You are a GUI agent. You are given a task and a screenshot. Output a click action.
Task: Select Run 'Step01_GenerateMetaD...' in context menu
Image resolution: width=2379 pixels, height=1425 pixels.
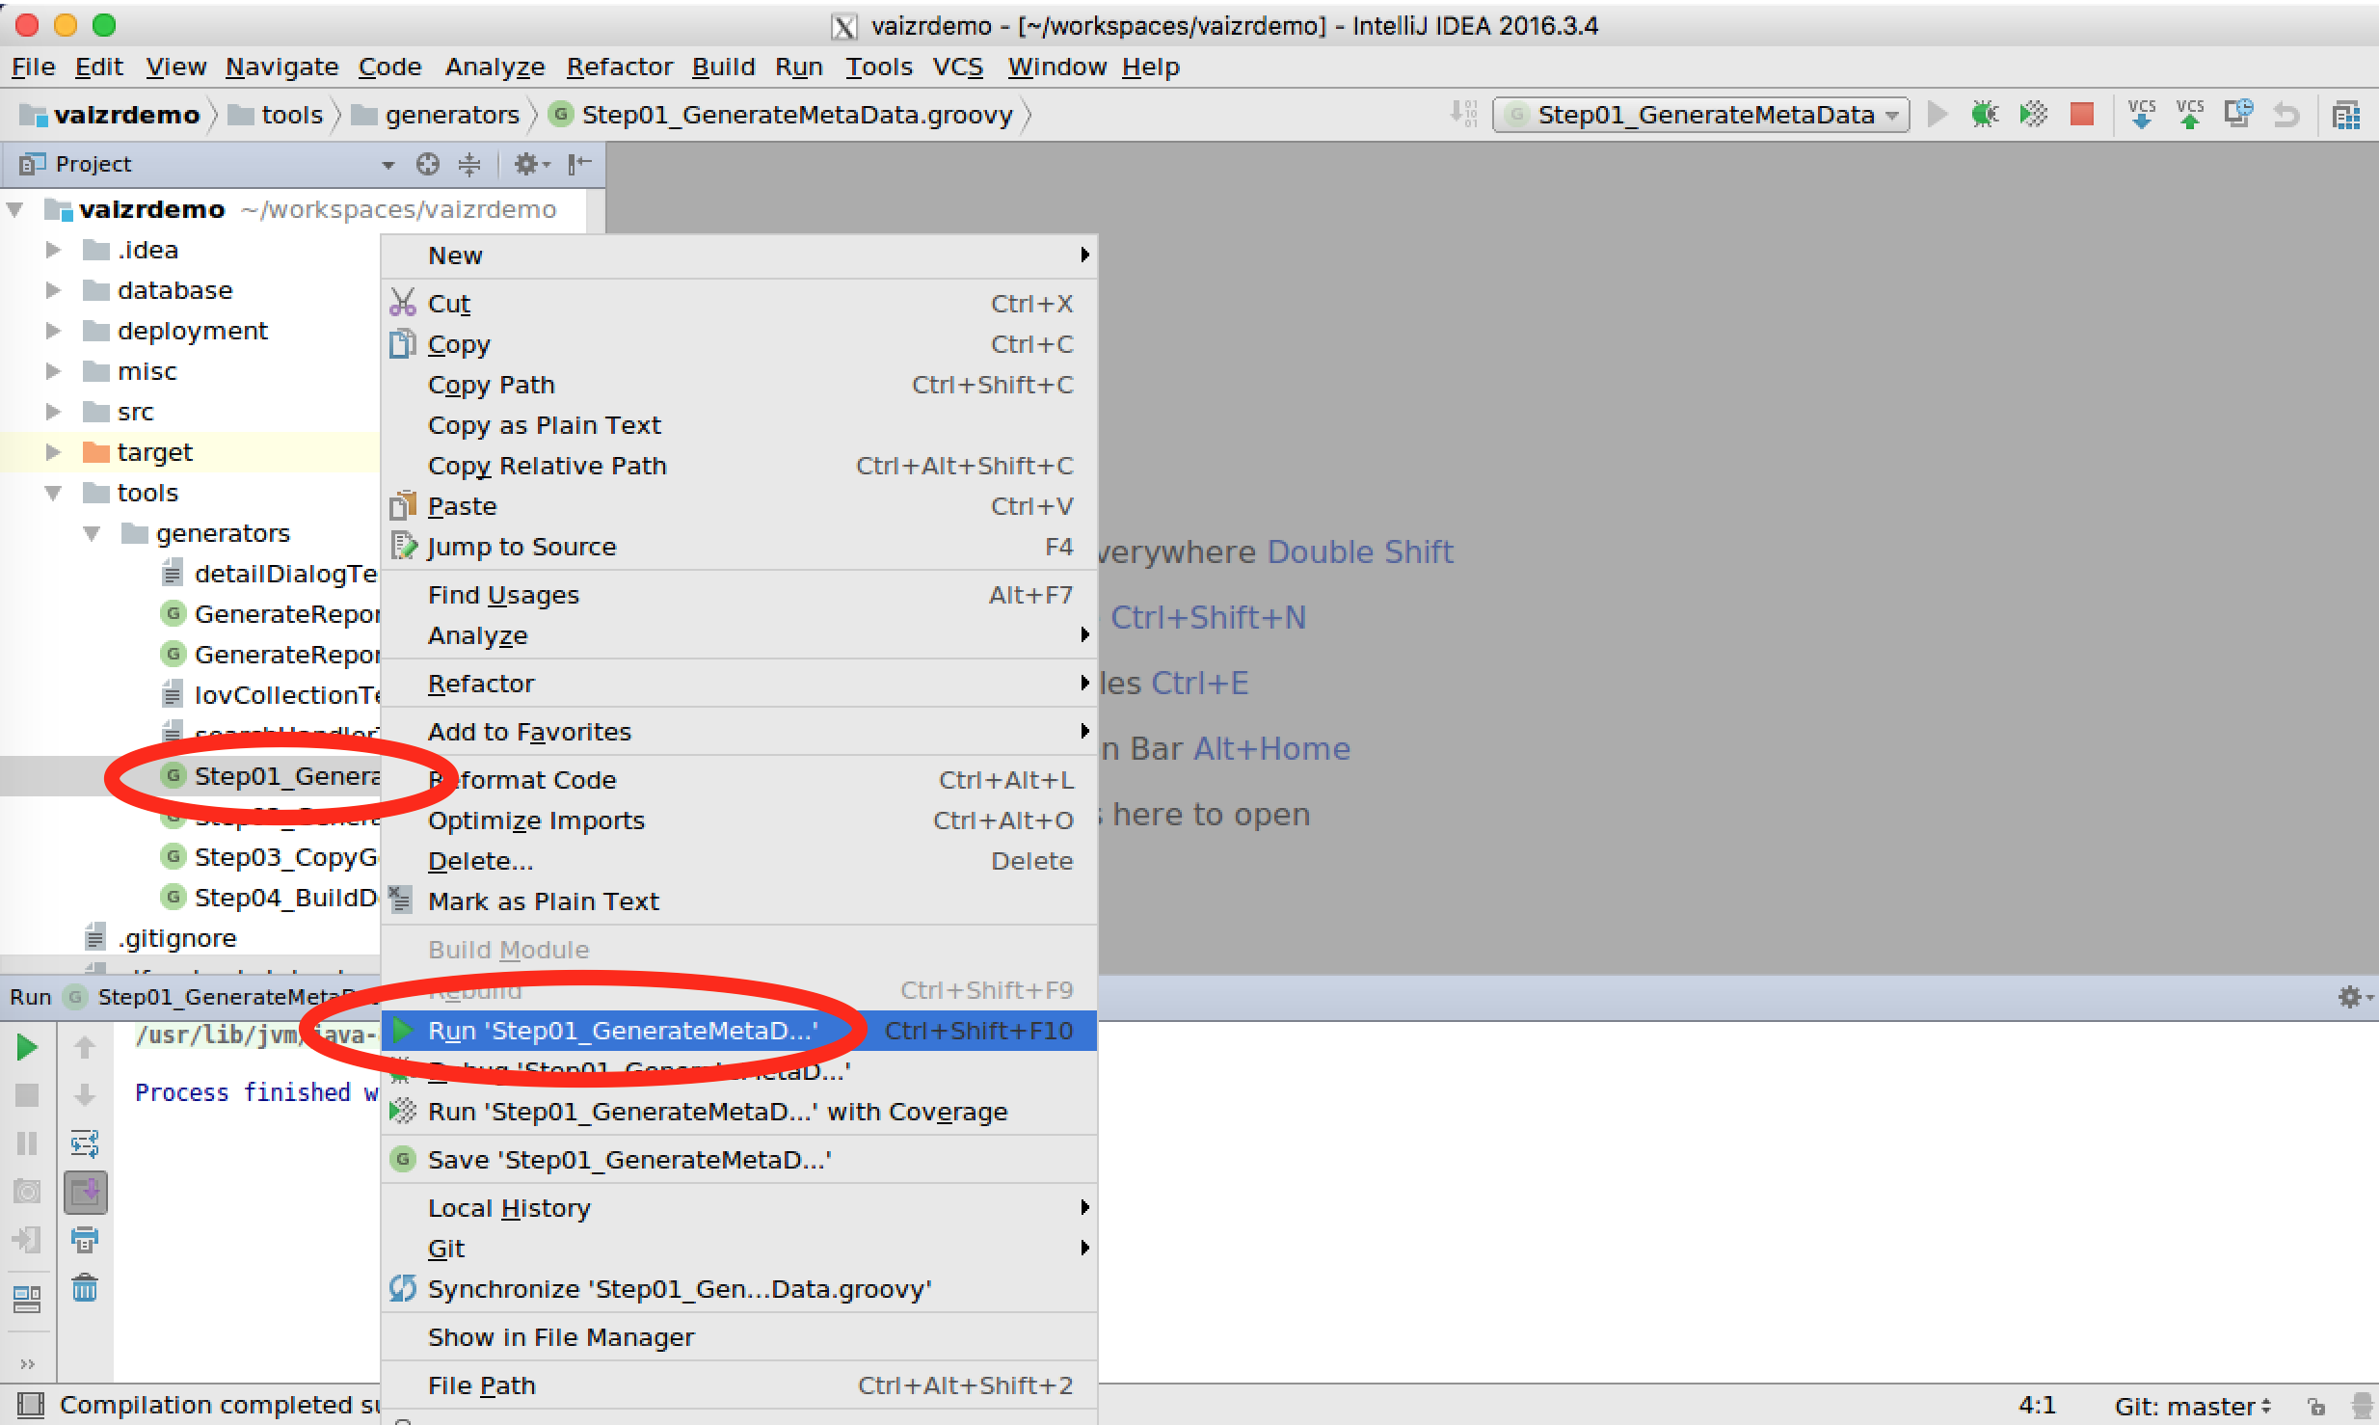click(739, 1032)
